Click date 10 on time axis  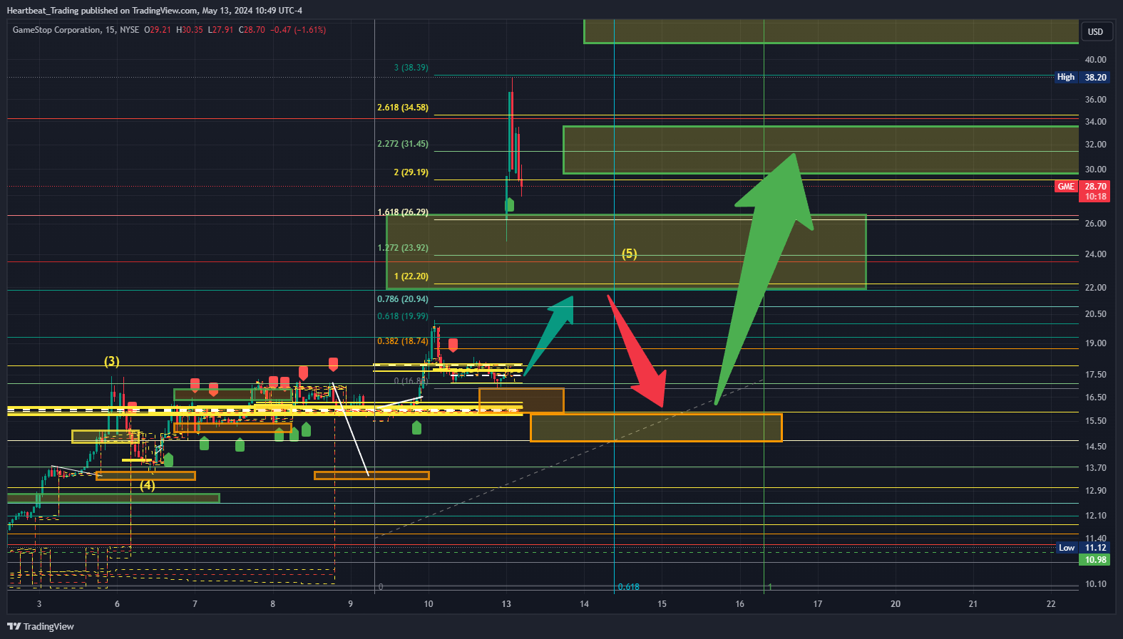(429, 604)
